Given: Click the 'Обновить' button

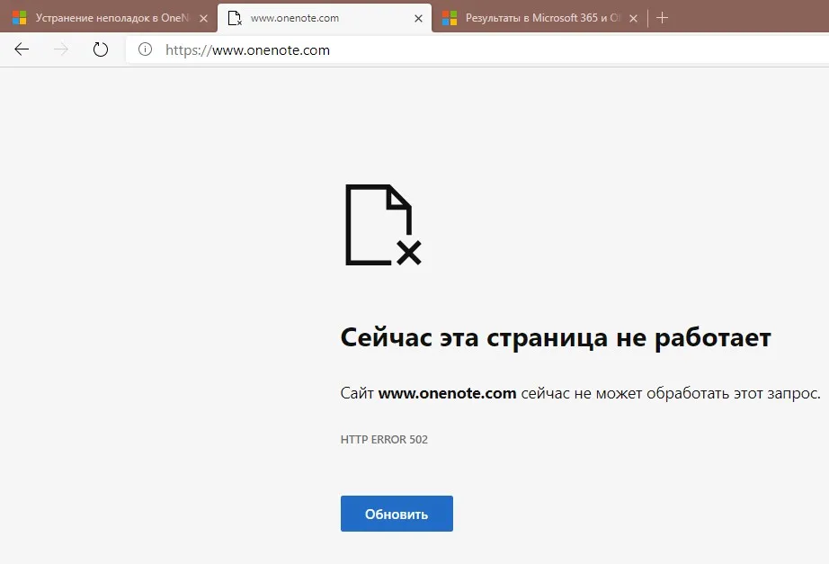Looking at the screenshot, I should point(397,514).
